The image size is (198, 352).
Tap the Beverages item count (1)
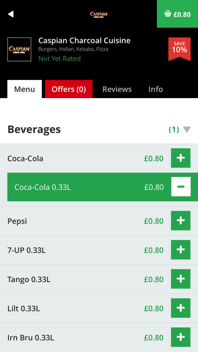[174, 129]
